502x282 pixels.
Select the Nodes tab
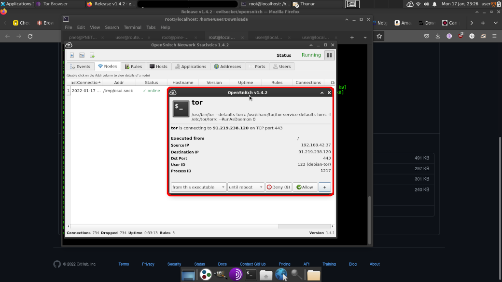tap(108, 66)
